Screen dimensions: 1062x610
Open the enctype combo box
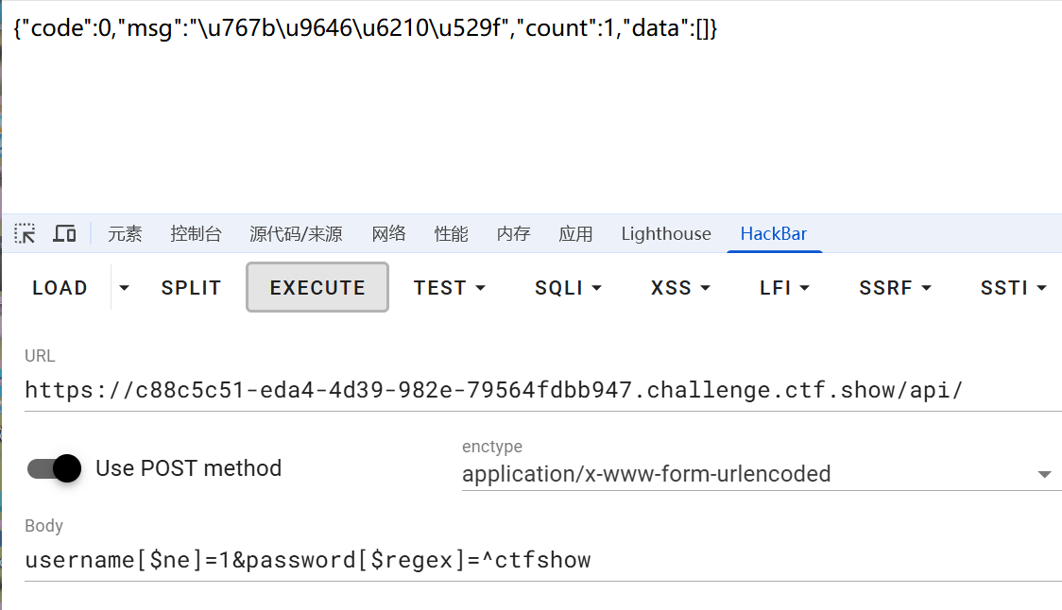click(x=757, y=474)
